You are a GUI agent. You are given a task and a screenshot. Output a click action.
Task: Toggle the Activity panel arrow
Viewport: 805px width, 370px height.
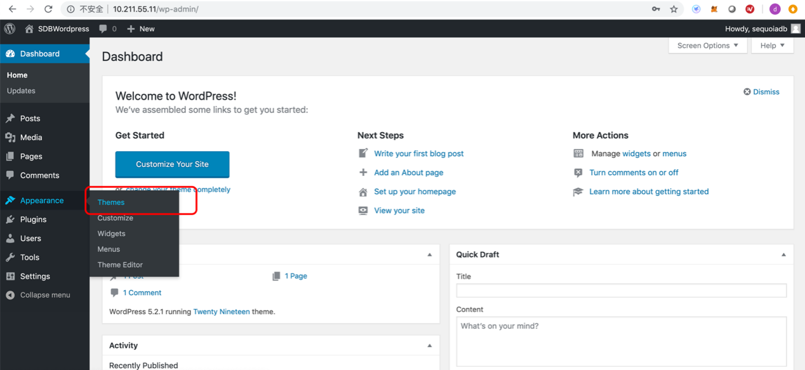(429, 346)
